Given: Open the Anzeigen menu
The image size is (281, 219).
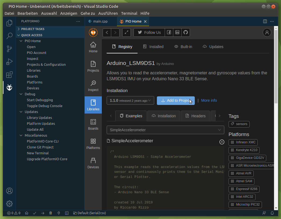Looking at the screenshot, I should (69, 13).
